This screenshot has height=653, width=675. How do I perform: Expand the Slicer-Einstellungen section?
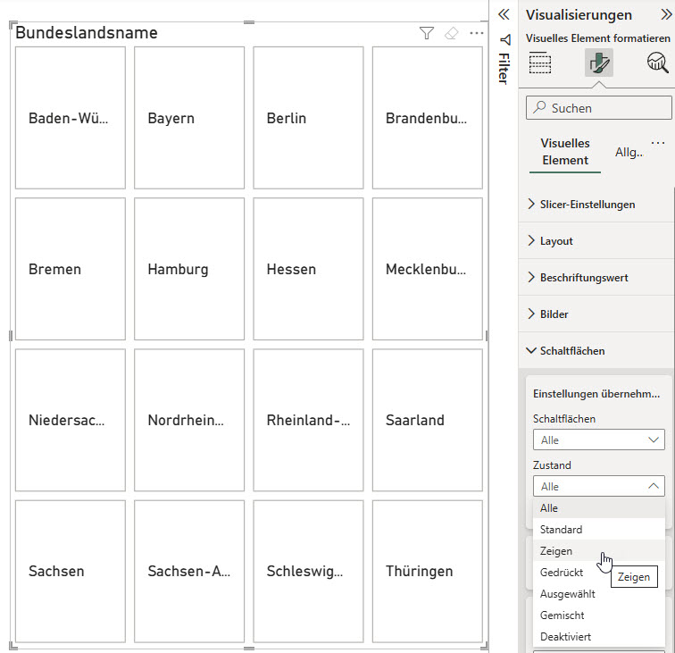coord(587,205)
